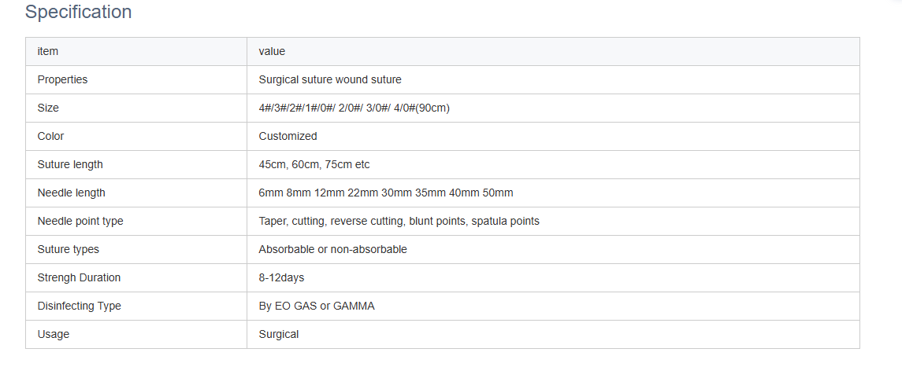This screenshot has width=902, height=367.
Task: Click the 'Customized' color value
Action: 288,136
